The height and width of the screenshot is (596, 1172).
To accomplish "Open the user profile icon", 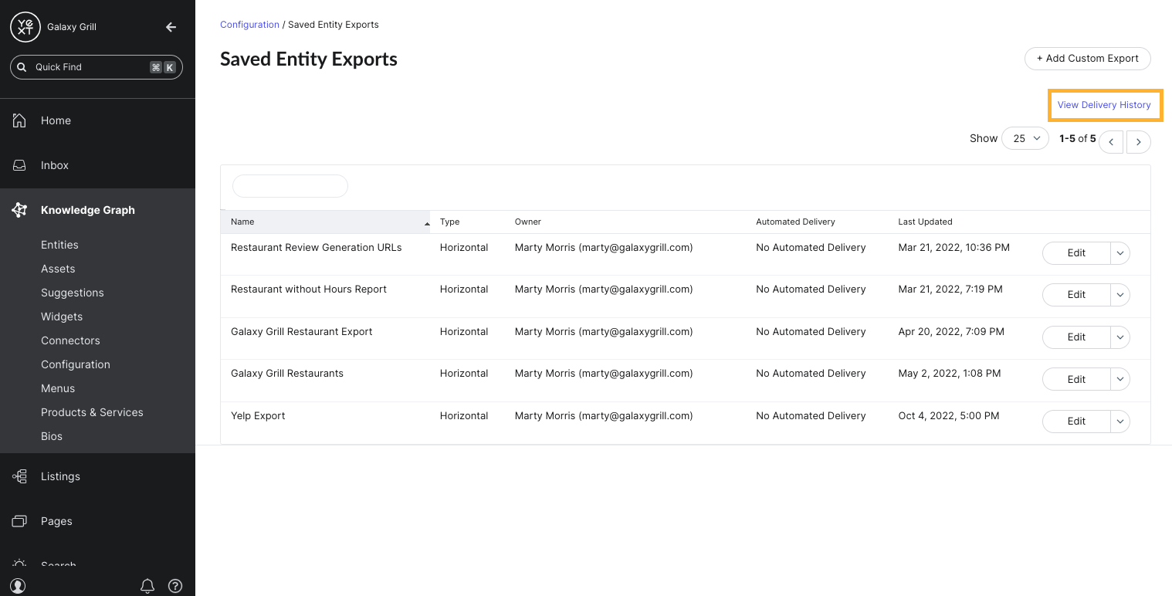I will 19,586.
